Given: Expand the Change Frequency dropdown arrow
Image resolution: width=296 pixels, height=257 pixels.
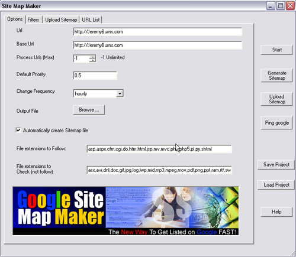Looking at the screenshot, I should point(120,93).
